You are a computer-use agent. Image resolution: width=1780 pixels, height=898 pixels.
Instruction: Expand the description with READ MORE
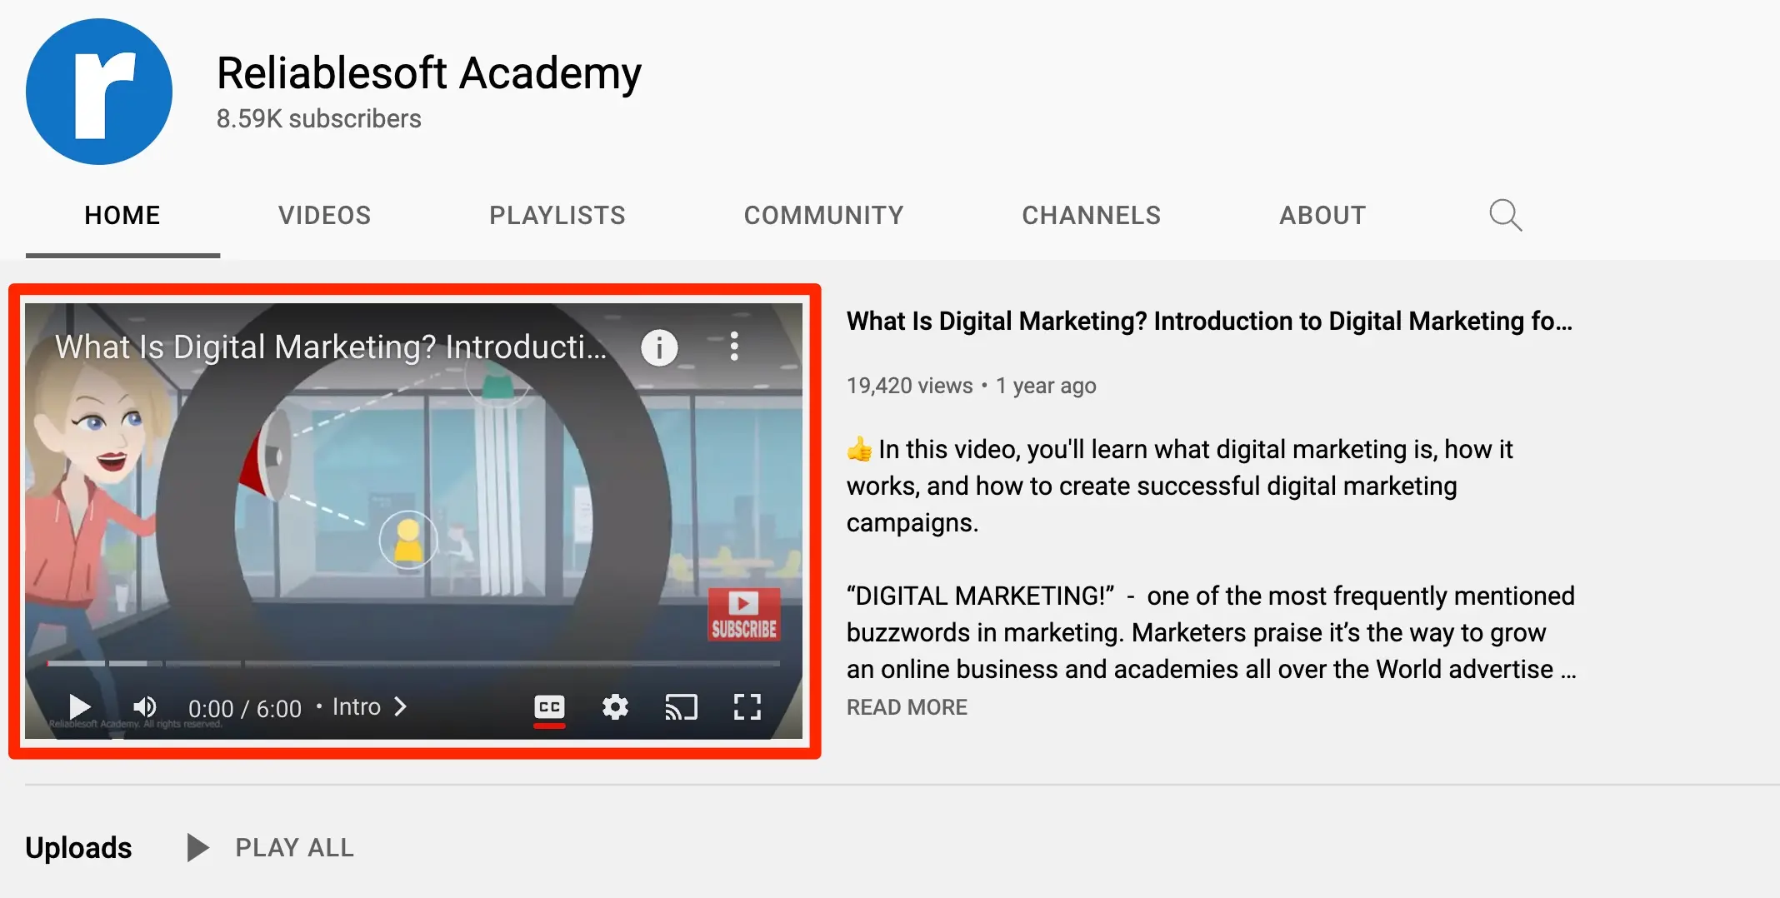click(907, 707)
